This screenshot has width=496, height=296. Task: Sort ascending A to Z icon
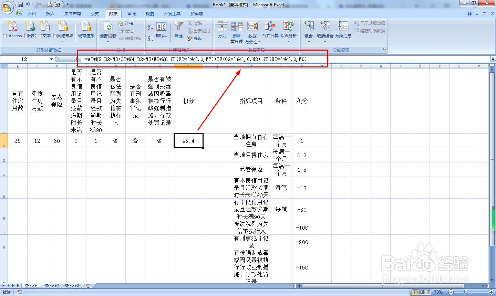(151, 27)
